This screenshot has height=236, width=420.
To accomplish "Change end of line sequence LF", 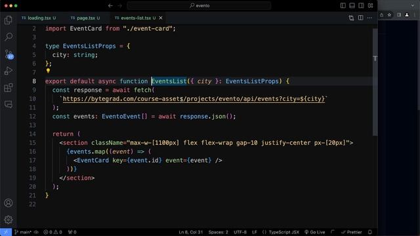I will pyautogui.click(x=255, y=232).
